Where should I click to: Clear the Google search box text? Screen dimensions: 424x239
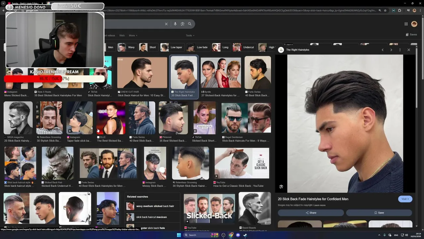tap(166, 24)
